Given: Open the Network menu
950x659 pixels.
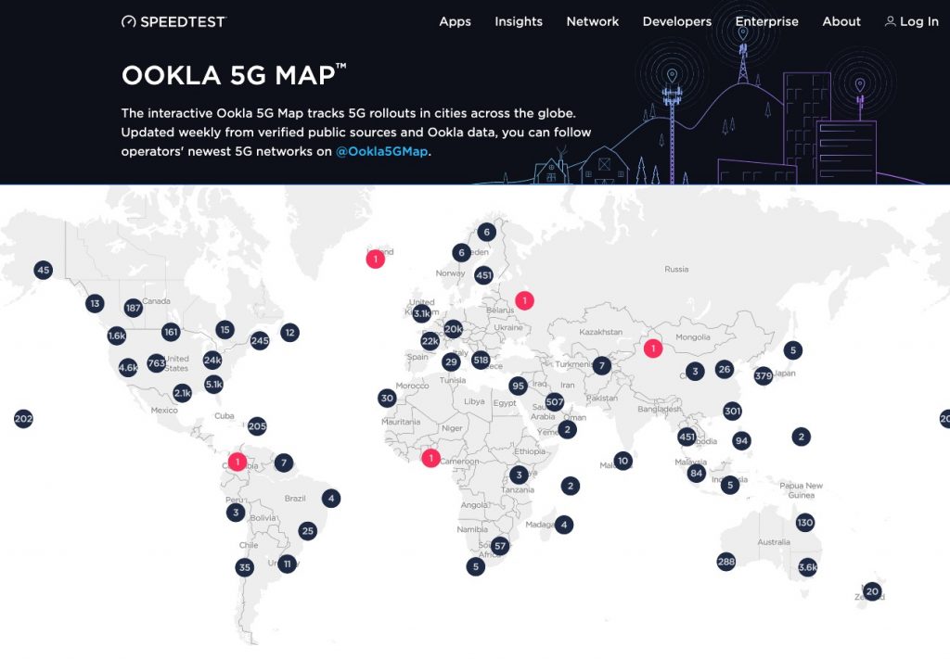Looking at the screenshot, I should tap(593, 21).
